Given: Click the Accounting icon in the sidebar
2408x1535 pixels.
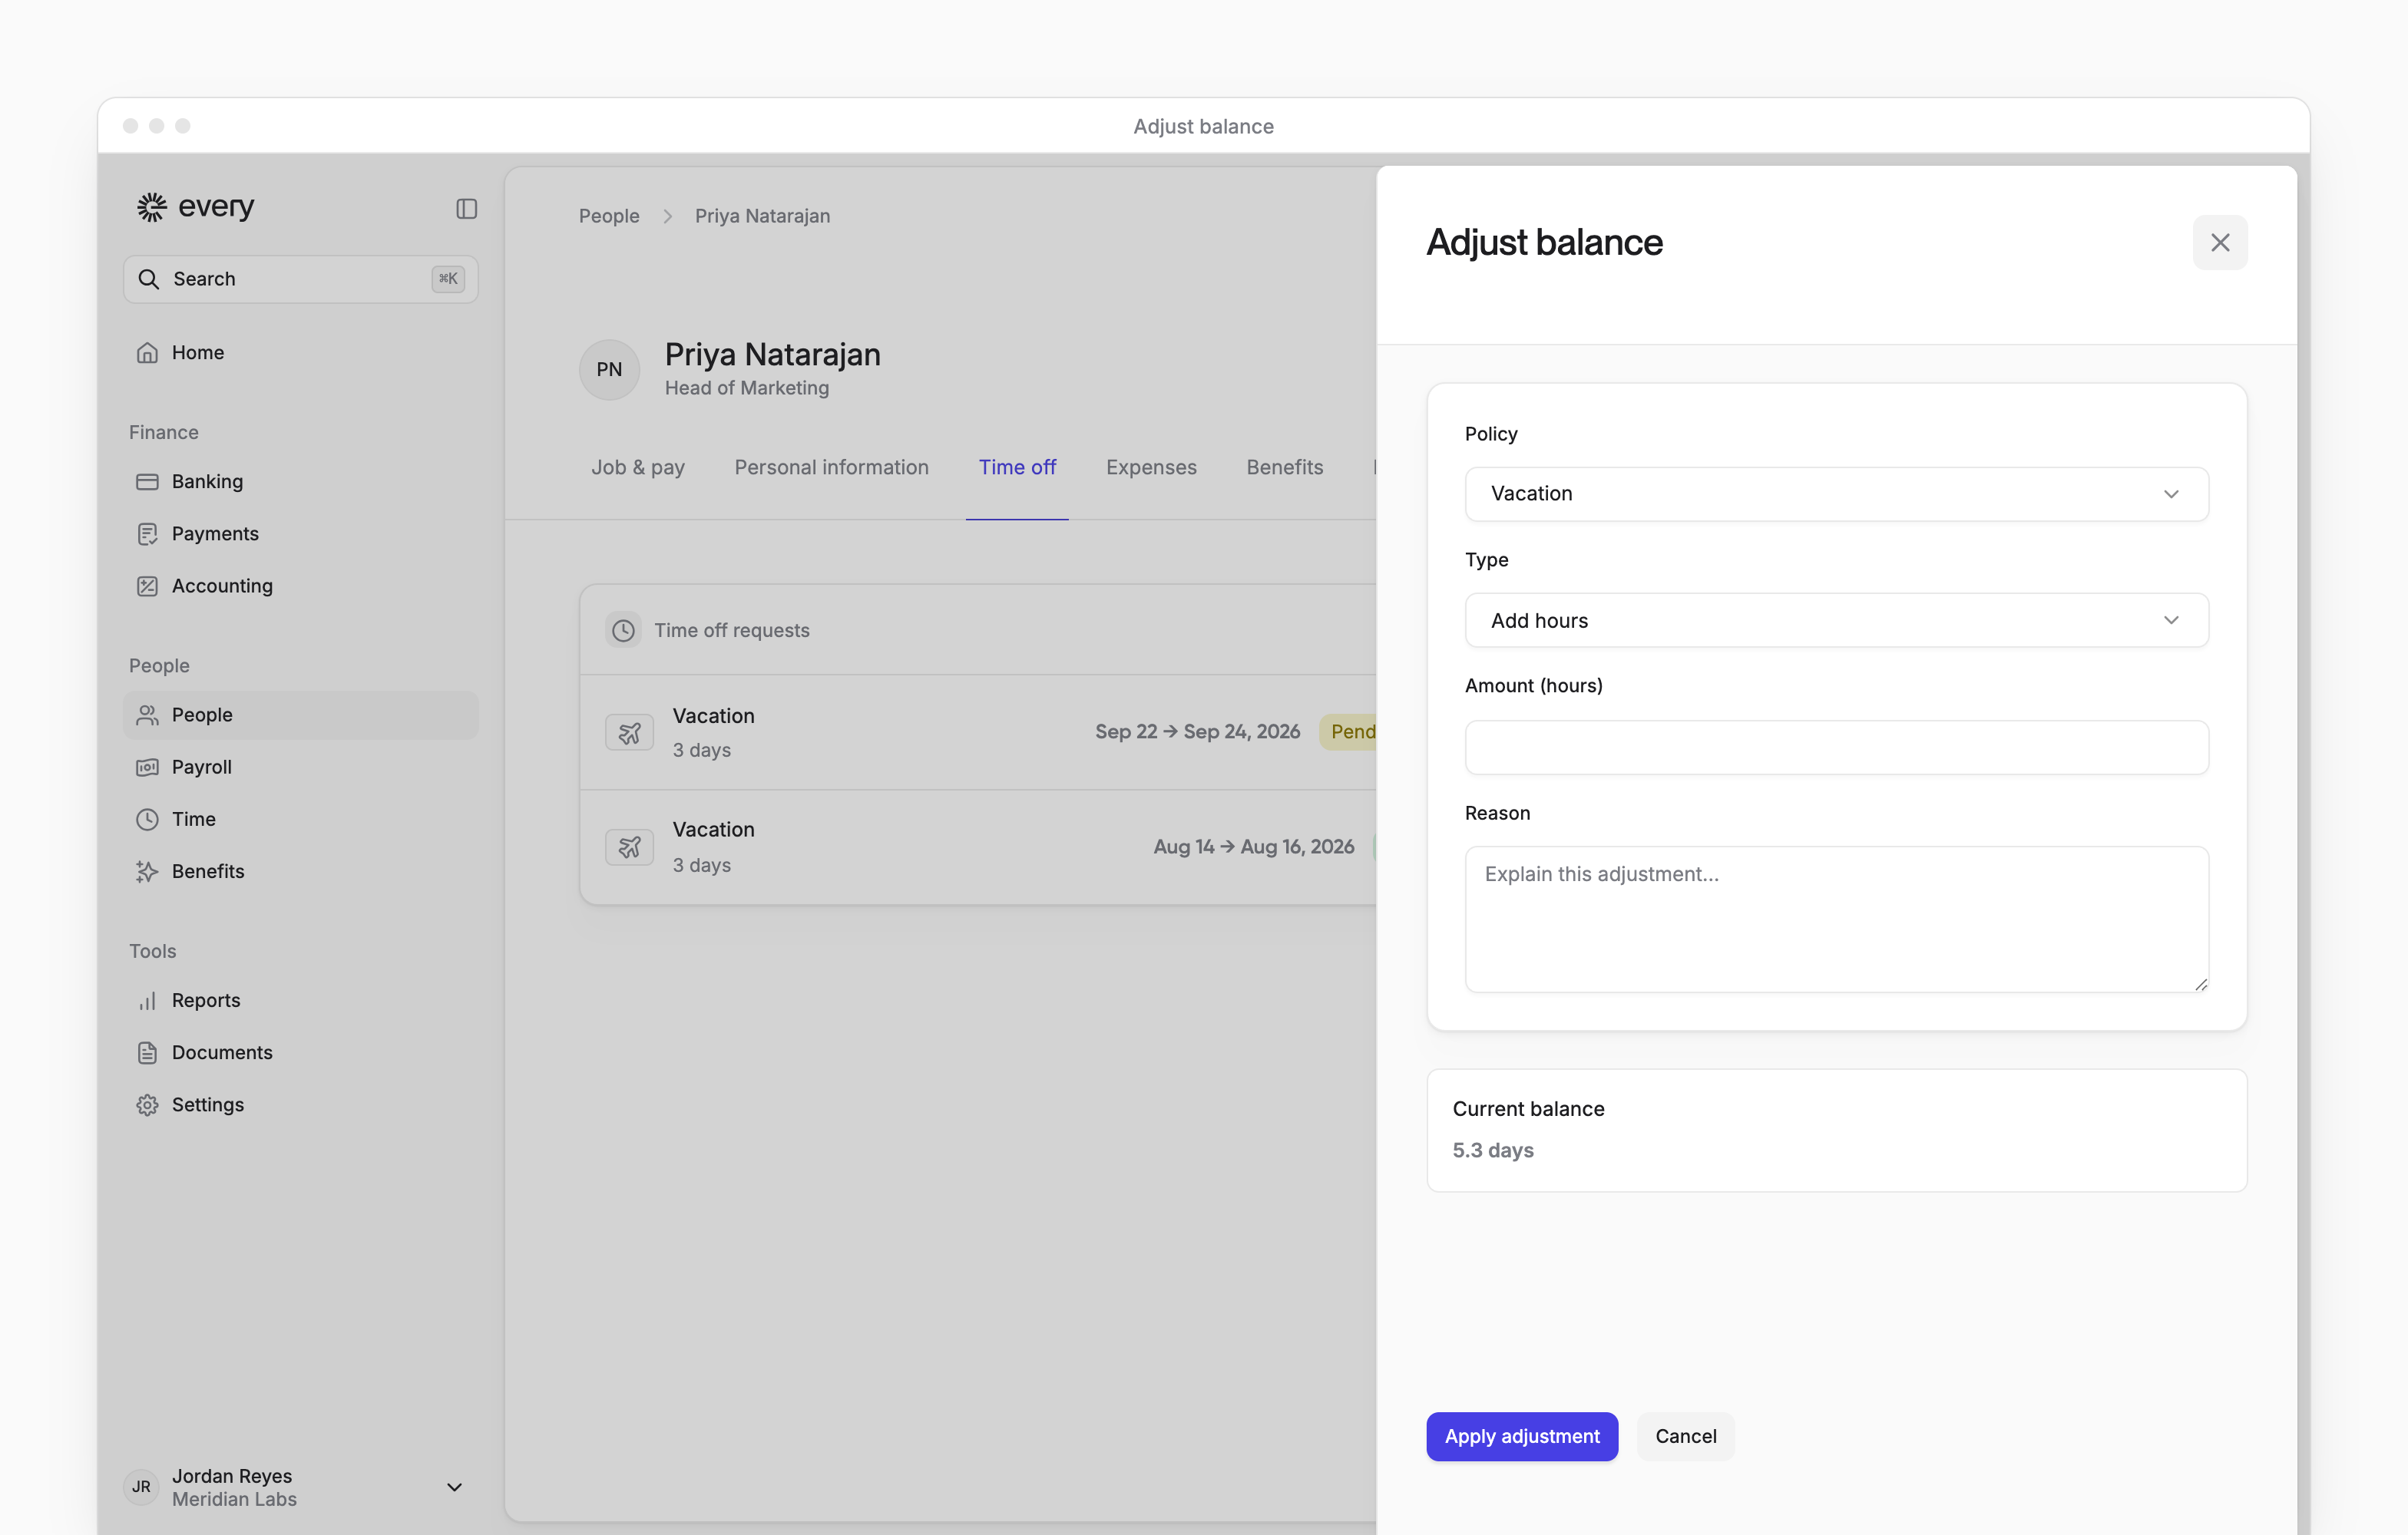Looking at the screenshot, I should 147,586.
